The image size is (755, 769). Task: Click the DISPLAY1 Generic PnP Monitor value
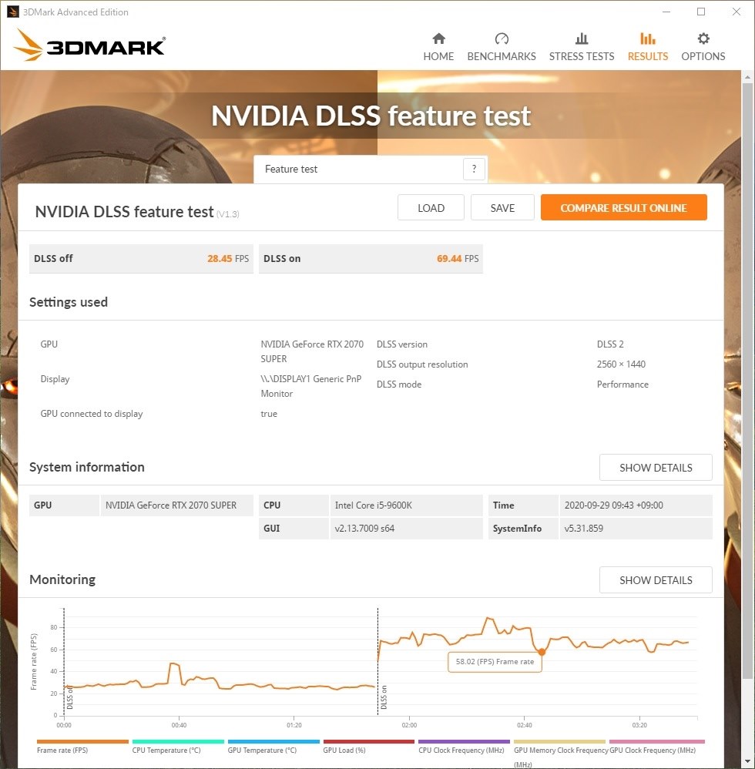point(310,386)
